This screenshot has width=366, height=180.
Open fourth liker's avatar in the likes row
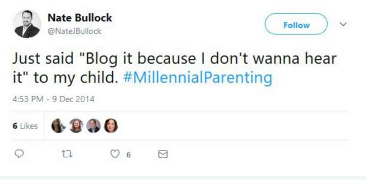point(111,126)
